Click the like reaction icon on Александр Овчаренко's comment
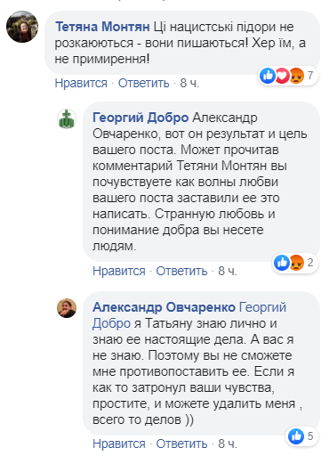321x456 pixels. 296,436
